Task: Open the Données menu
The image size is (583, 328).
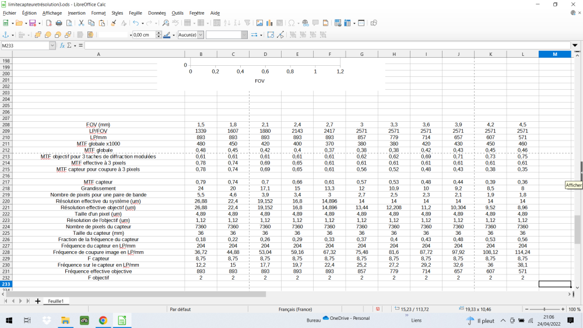Action: [156, 13]
